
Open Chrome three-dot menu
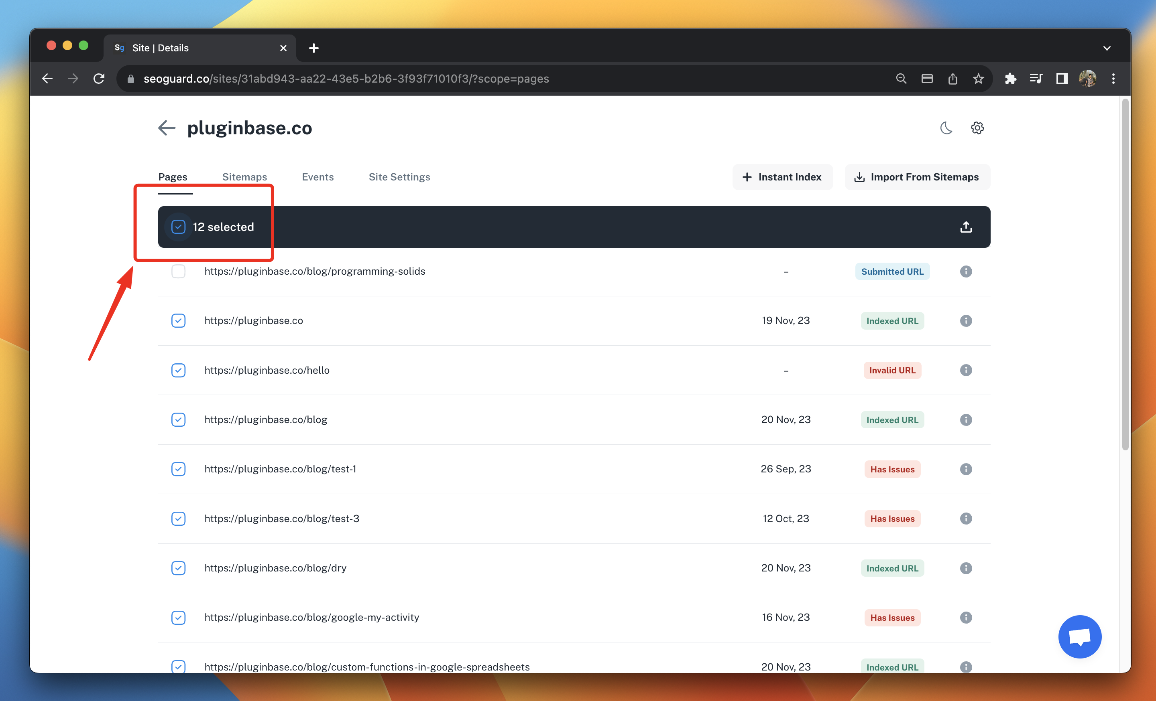click(1113, 79)
